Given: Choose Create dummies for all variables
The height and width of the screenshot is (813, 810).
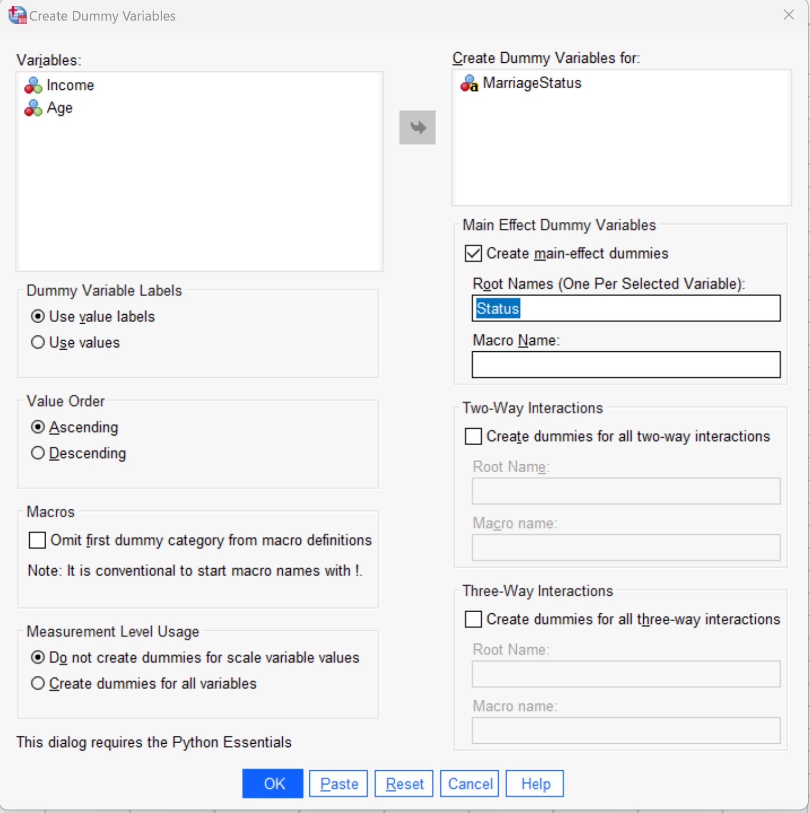Looking at the screenshot, I should (38, 683).
